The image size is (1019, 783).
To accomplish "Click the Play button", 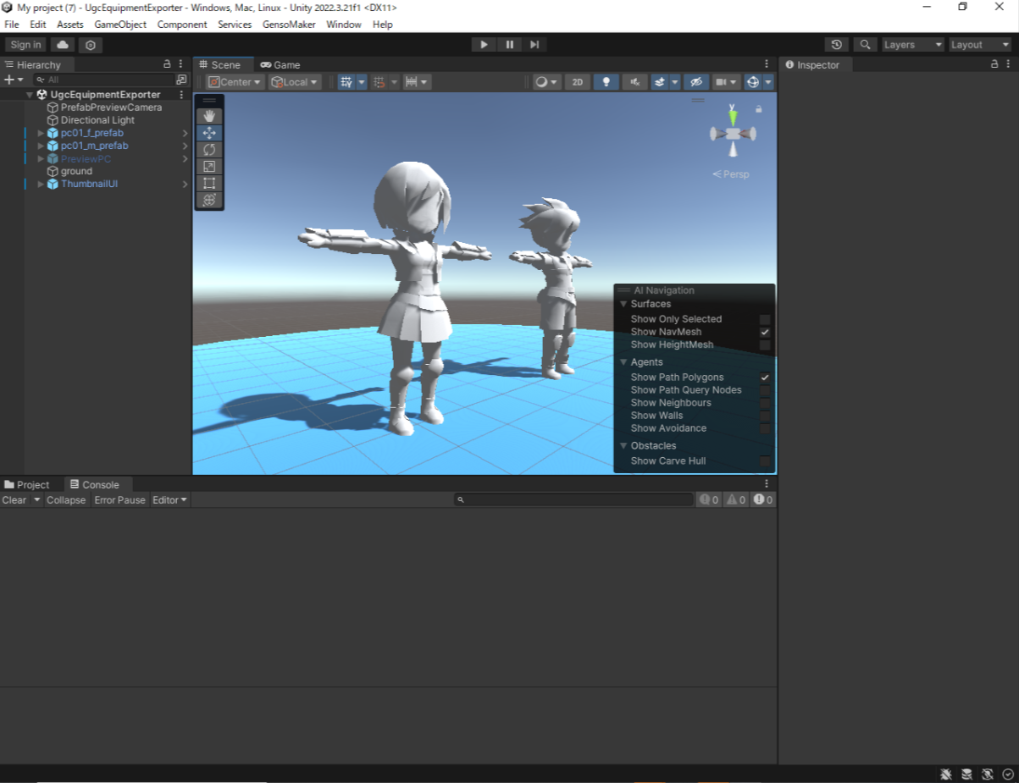I will tap(484, 45).
